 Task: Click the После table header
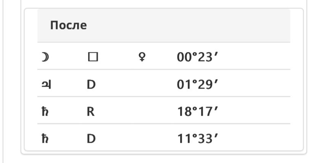click(69, 26)
